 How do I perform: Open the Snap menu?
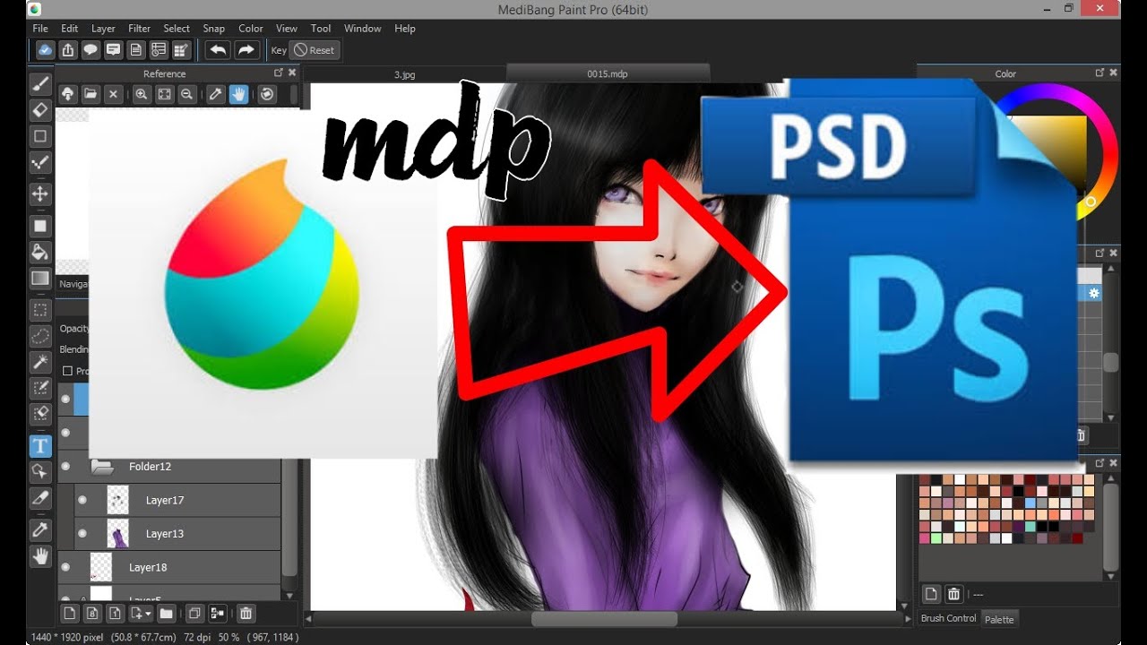click(214, 29)
